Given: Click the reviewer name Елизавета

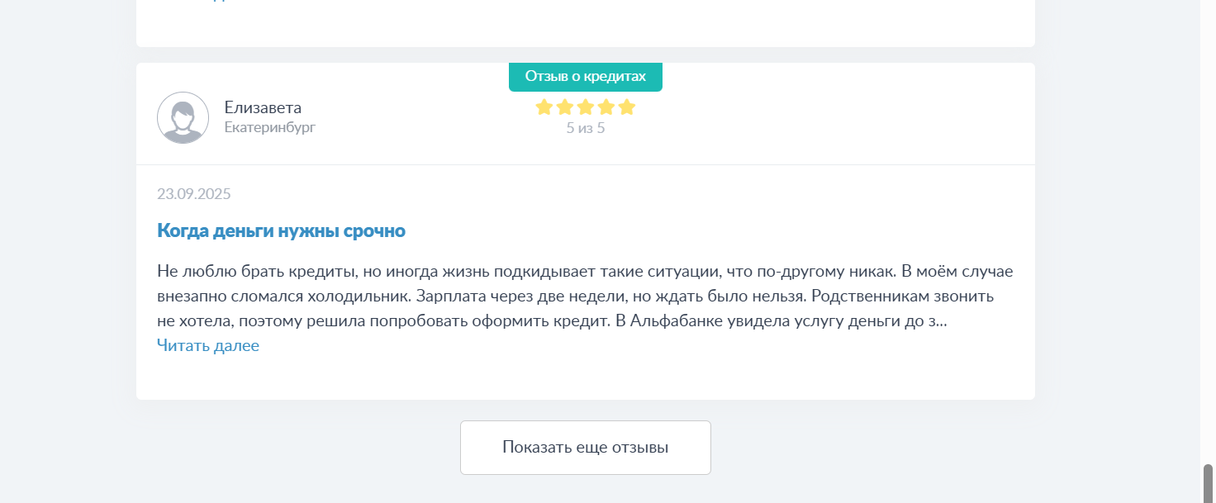Looking at the screenshot, I should [263, 107].
